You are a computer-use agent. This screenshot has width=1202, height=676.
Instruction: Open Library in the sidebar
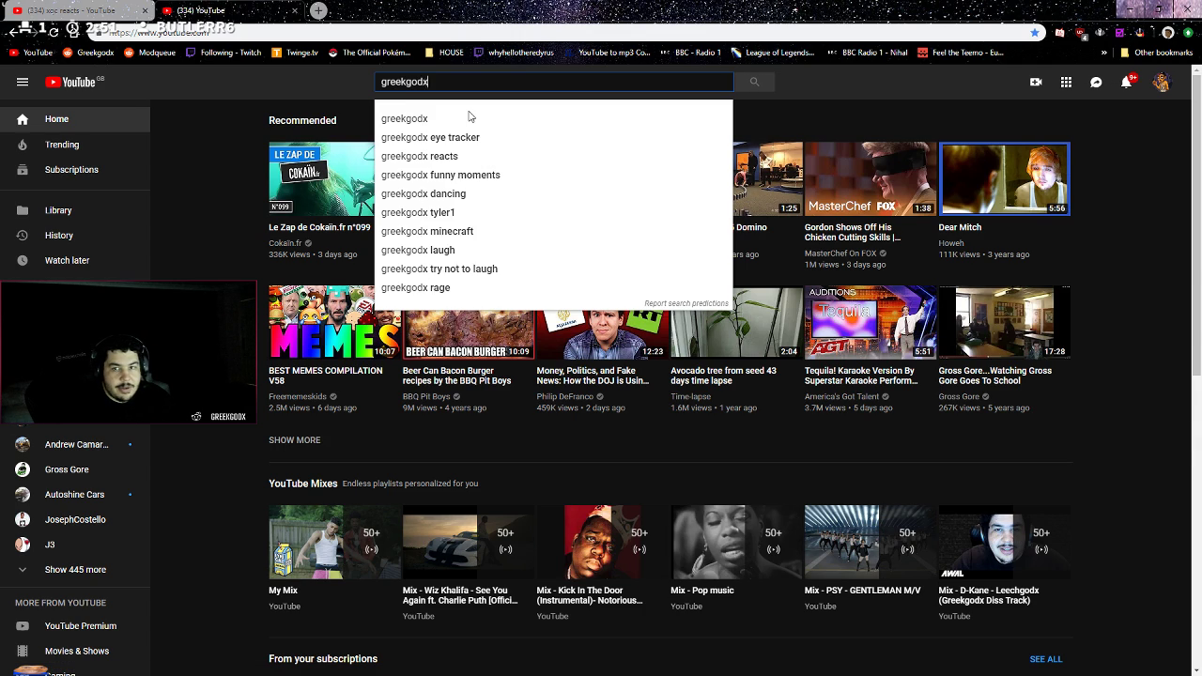(x=75, y=210)
